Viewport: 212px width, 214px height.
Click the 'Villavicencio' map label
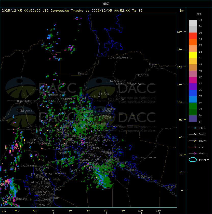[x=51, y=95]
